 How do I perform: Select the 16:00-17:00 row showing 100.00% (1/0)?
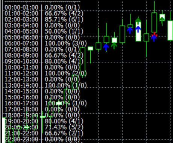click(46, 103)
